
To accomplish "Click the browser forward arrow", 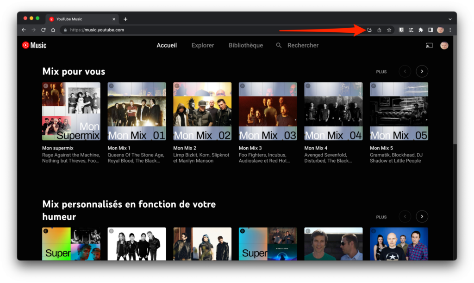I will click(33, 30).
